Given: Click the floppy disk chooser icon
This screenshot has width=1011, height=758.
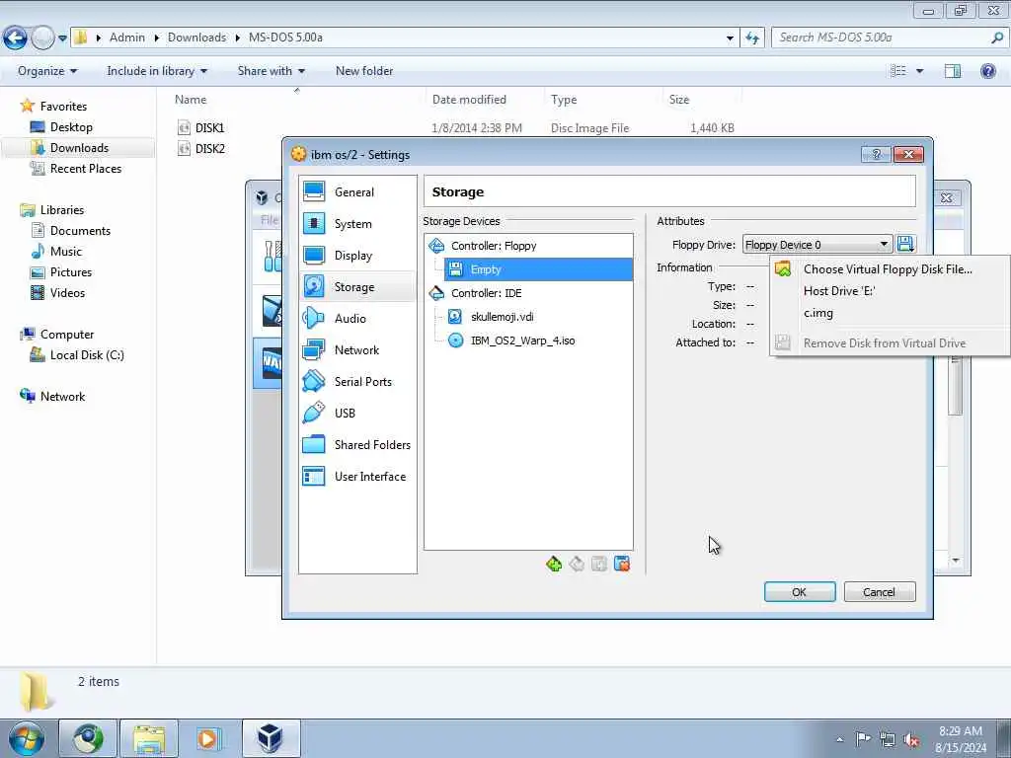Looking at the screenshot, I should (x=905, y=245).
